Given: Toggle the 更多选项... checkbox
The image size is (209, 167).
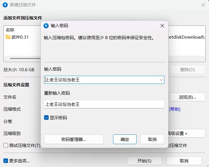Looking at the screenshot, I should (6, 161).
